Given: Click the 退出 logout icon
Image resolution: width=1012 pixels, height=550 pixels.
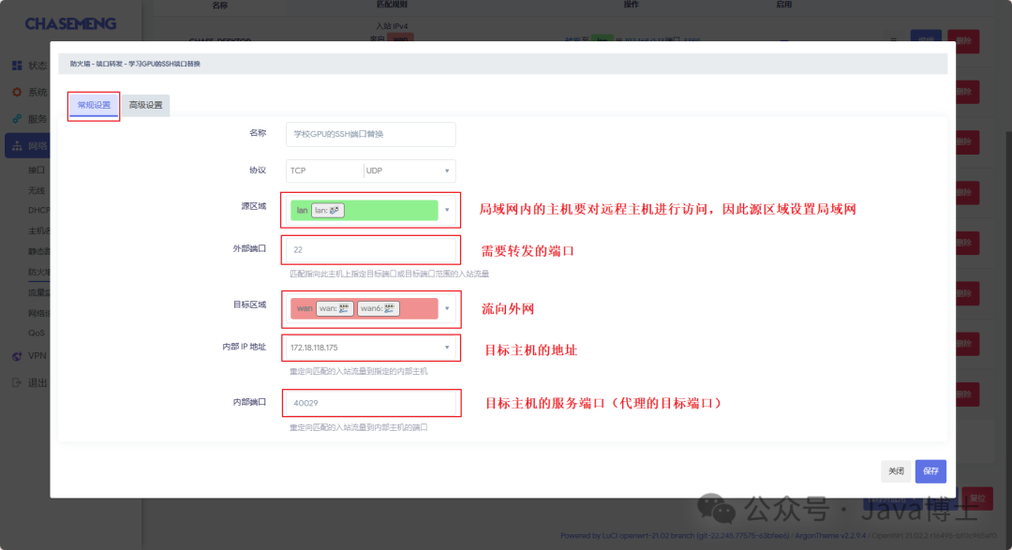Looking at the screenshot, I should (17, 382).
